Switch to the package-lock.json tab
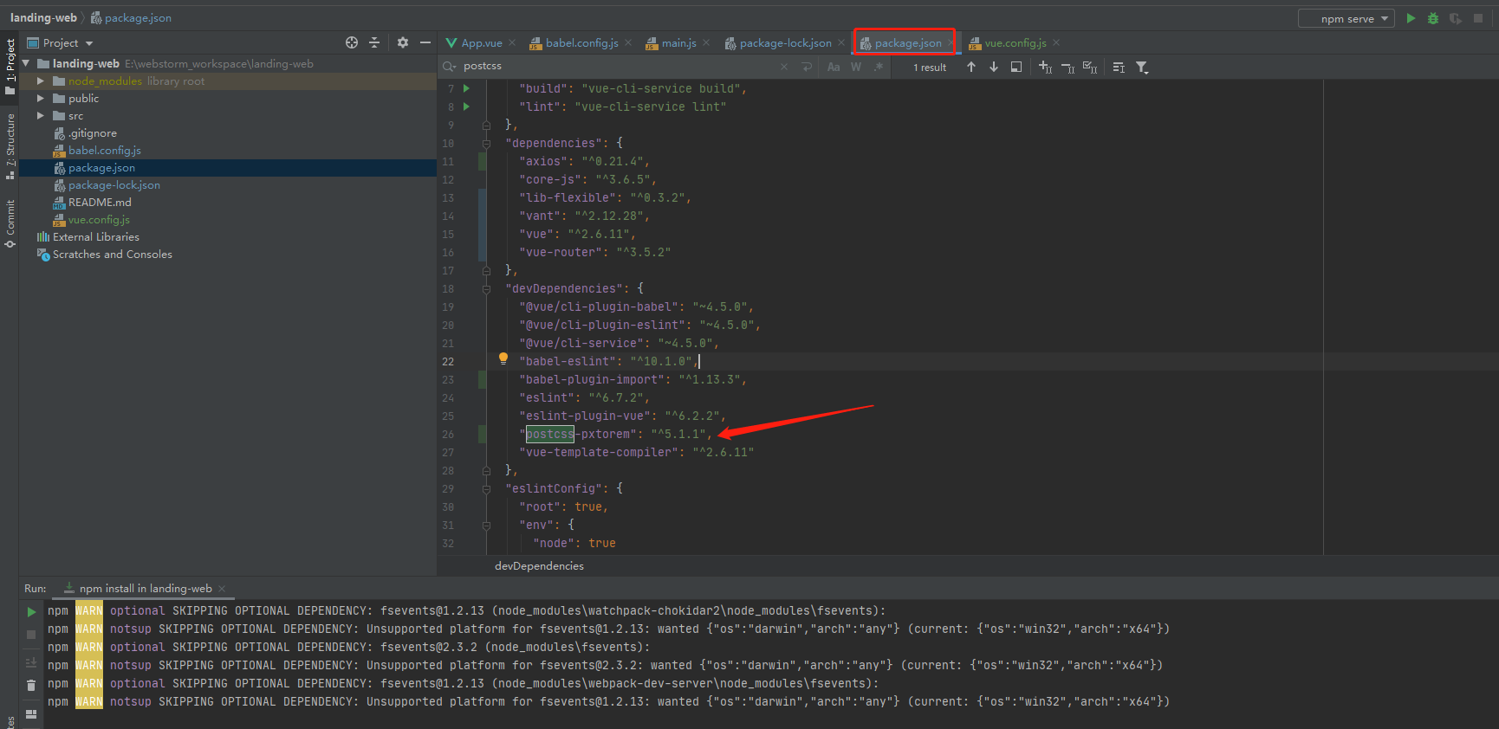1499x729 pixels. click(x=785, y=43)
